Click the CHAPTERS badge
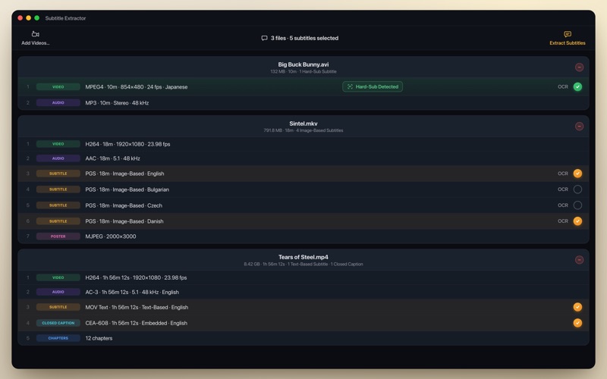 click(58, 337)
